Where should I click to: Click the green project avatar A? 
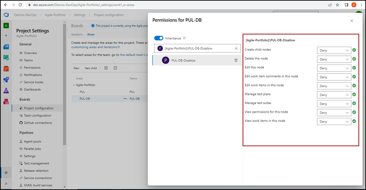click(6, 26)
